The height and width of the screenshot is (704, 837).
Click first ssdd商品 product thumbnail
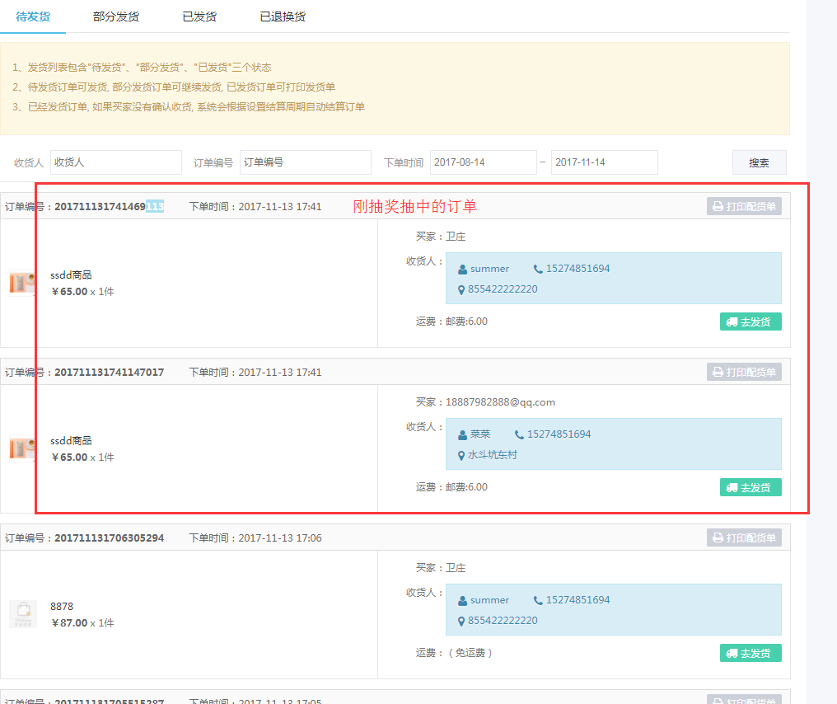[x=22, y=283]
